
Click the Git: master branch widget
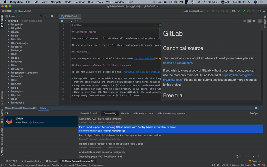tap(246, 165)
